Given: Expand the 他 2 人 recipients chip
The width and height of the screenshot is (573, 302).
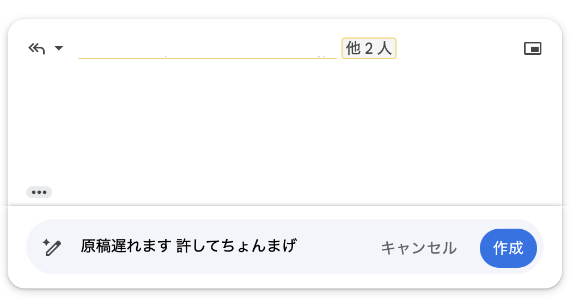Looking at the screenshot, I should pyautogui.click(x=369, y=48).
